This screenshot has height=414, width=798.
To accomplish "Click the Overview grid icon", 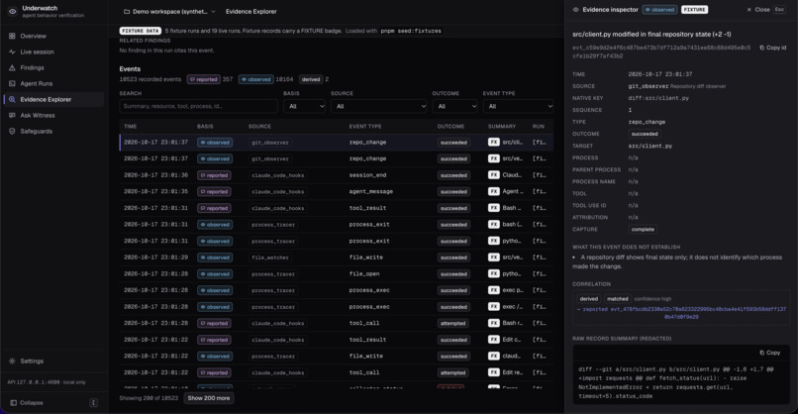I will (x=12, y=37).
